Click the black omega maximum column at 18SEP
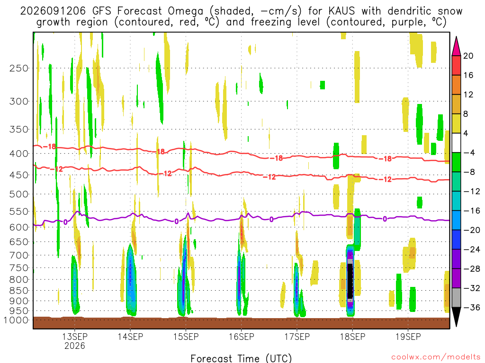Viewport: 485px width, 363px height. [350, 281]
